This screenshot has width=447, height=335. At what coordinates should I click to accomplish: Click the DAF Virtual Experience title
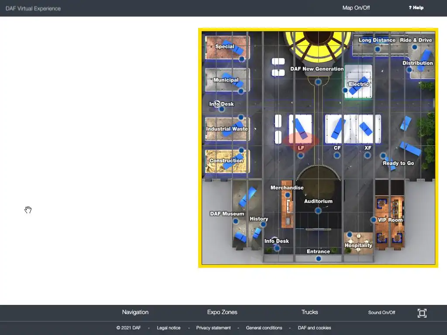(33, 9)
